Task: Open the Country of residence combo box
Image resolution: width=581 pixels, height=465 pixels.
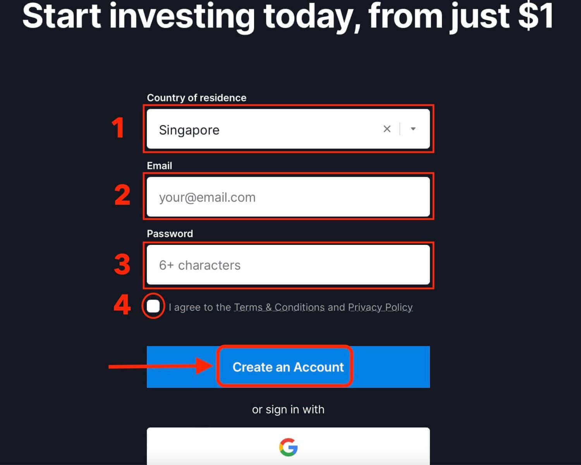Action: click(288, 129)
